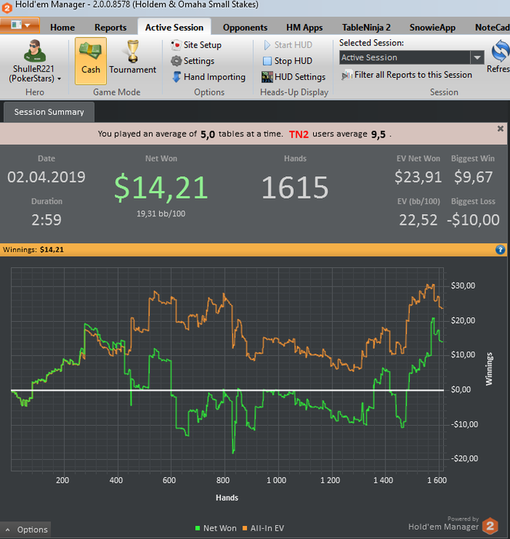This screenshot has height=539, width=510.
Task: Click the Biggest Loss value -$10,00
Action: click(x=473, y=220)
